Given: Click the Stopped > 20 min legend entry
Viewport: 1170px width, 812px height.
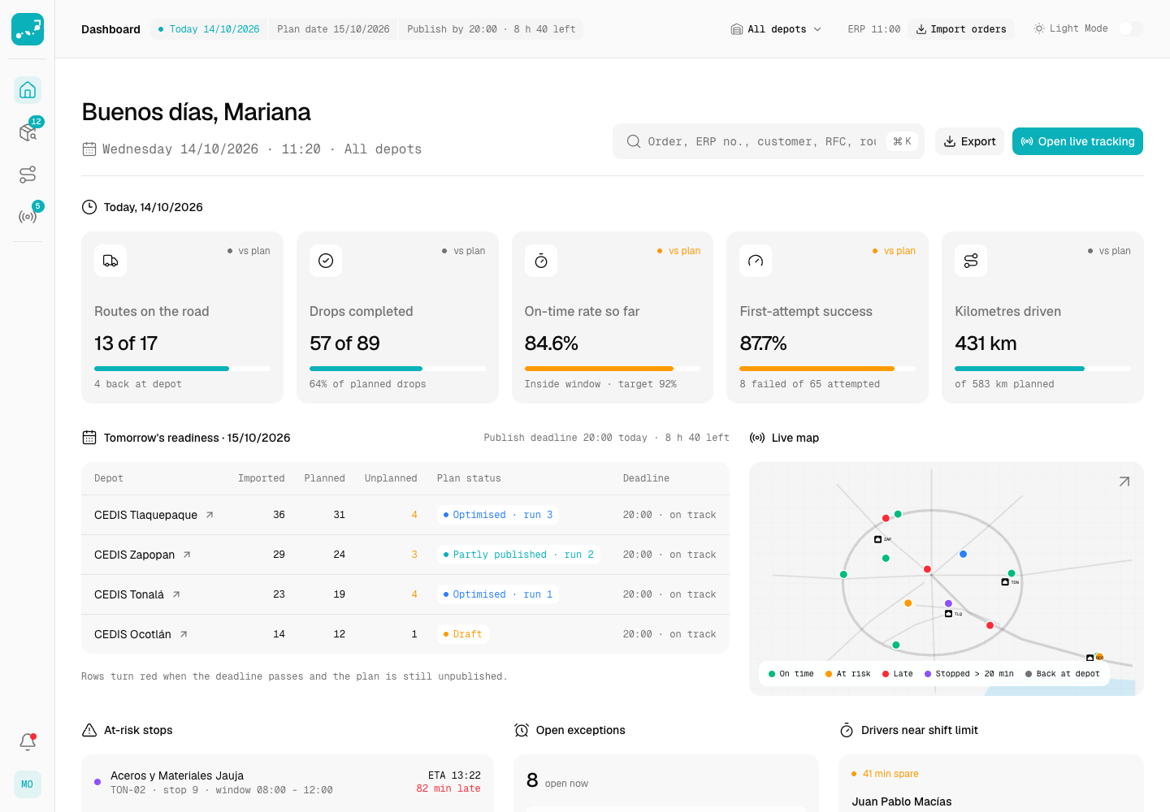Looking at the screenshot, I should pyautogui.click(x=968, y=674).
